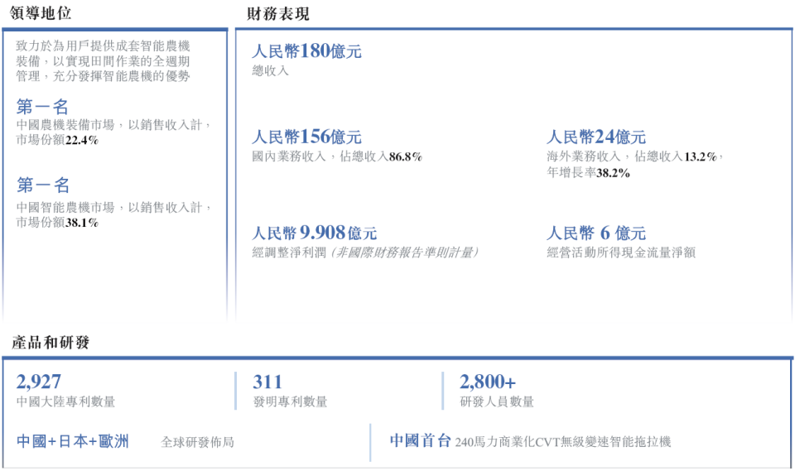This screenshot has height=471, width=795.
Task: Click the 中國首台 text
Action: pyautogui.click(x=421, y=440)
